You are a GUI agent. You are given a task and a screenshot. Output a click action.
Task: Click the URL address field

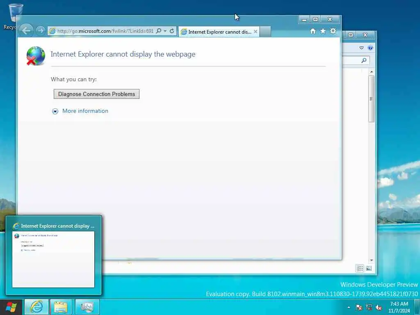coord(105,31)
